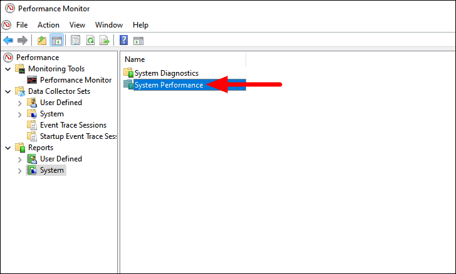The width and height of the screenshot is (456, 274).
Task: Open the File menu
Action: coord(22,25)
